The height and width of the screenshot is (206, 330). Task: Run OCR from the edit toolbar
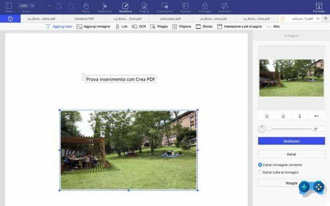[x=139, y=26]
